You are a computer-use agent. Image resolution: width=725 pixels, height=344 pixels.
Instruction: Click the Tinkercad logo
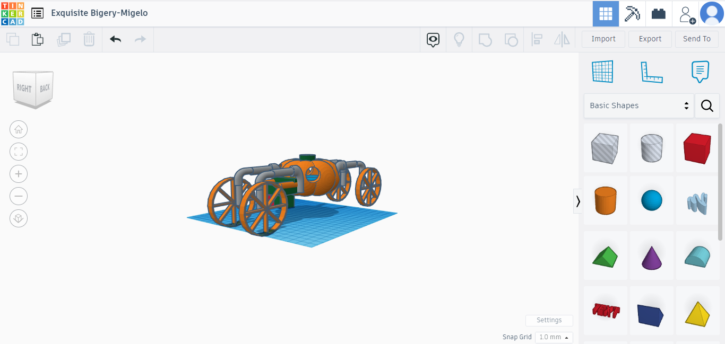click(13, 13)
